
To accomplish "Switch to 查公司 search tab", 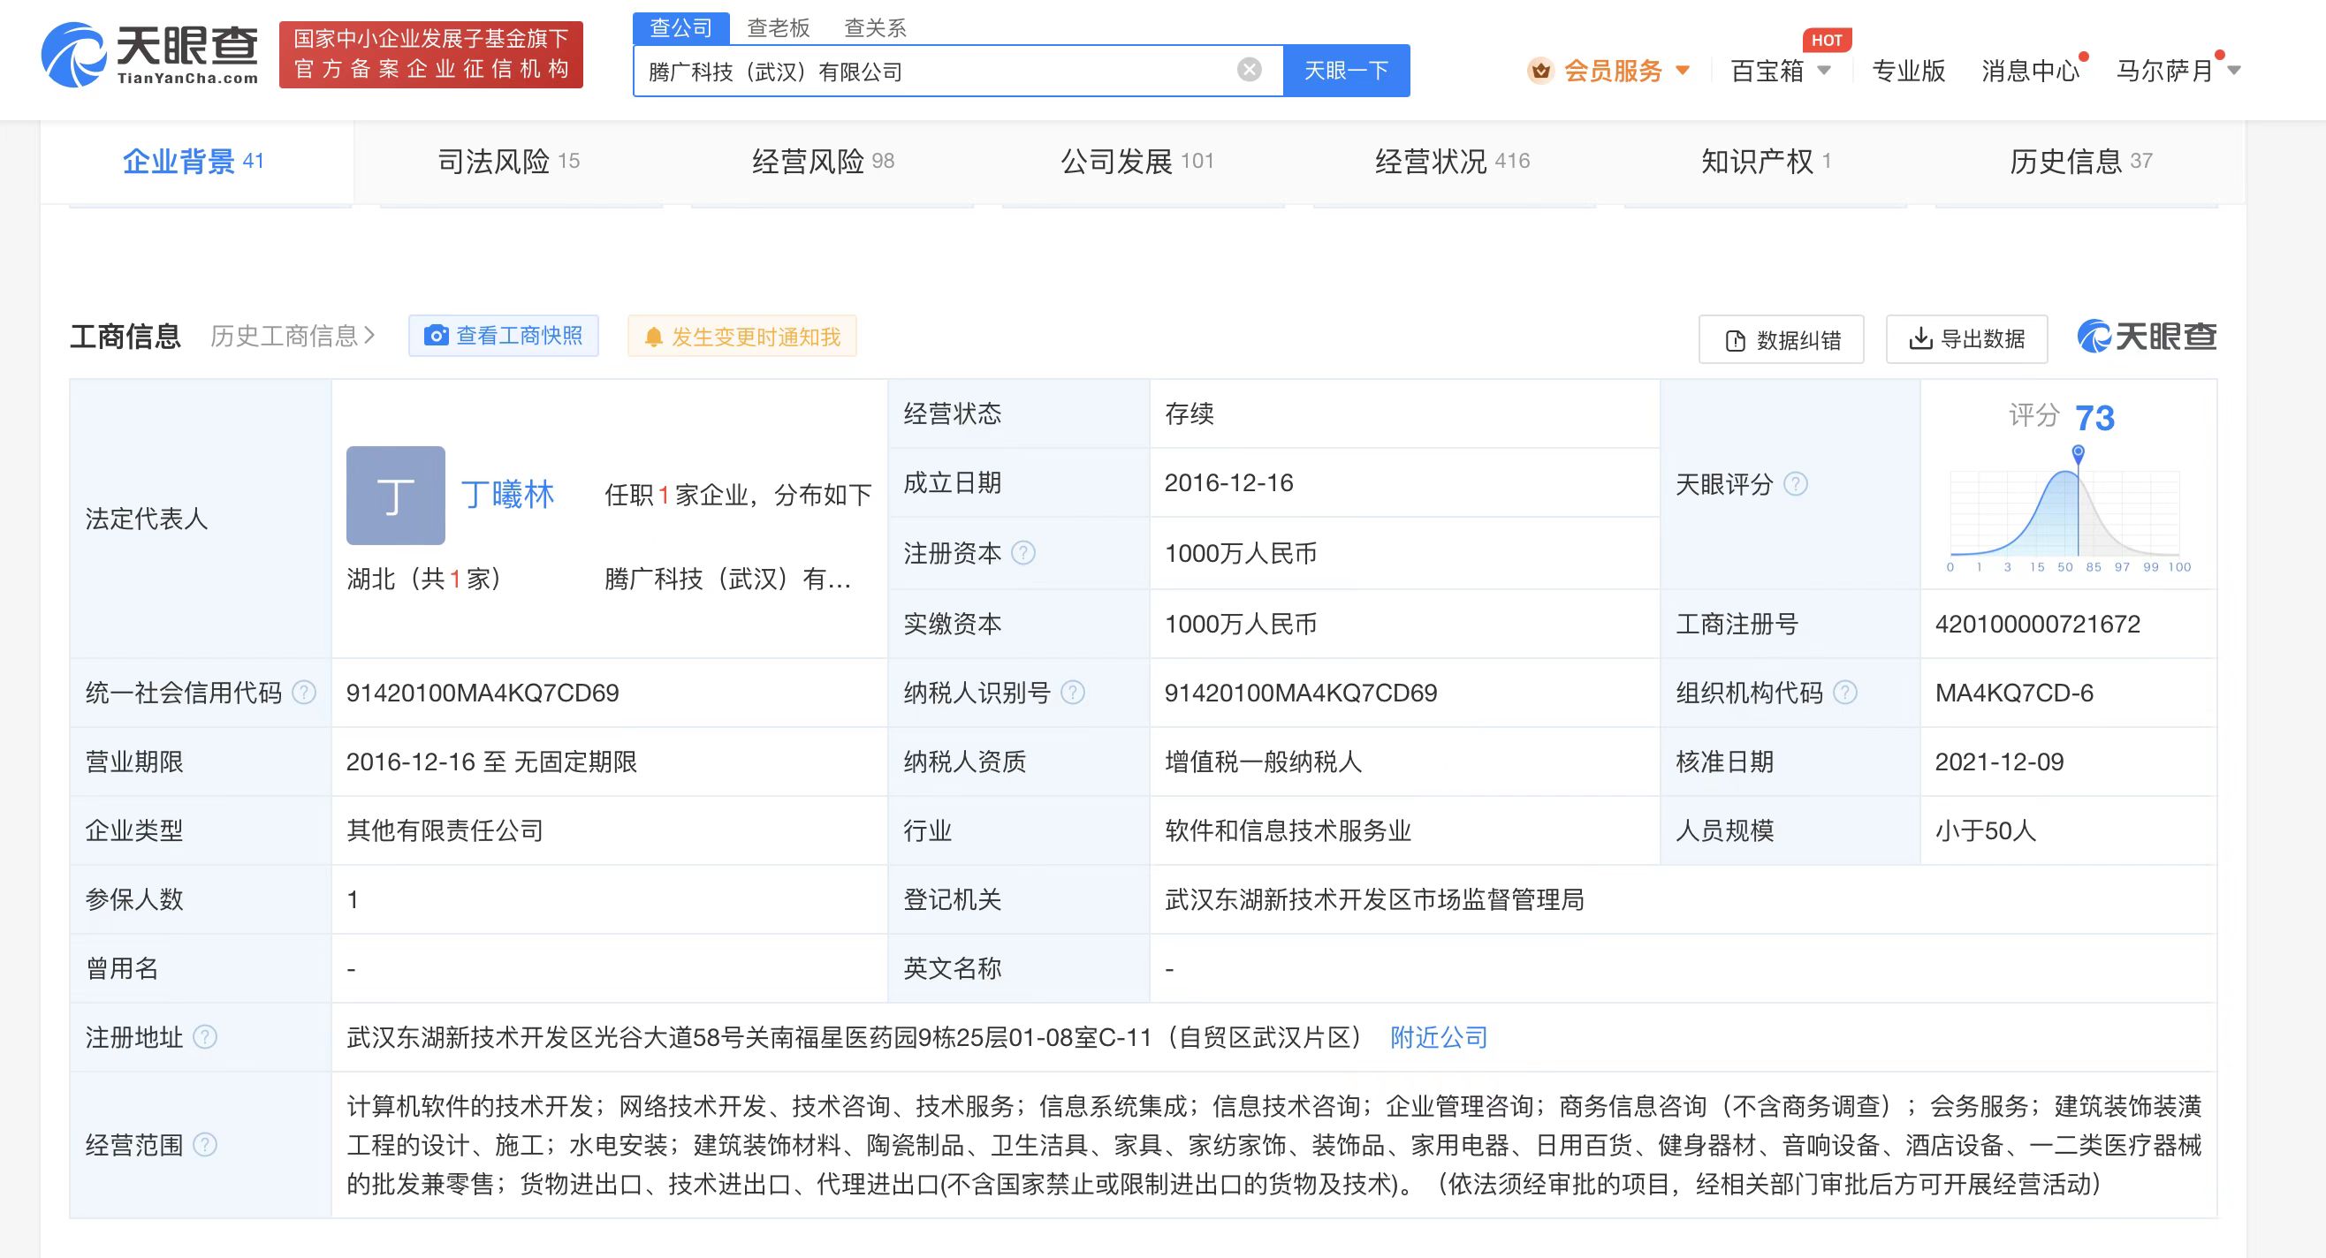I will (680, 28).
